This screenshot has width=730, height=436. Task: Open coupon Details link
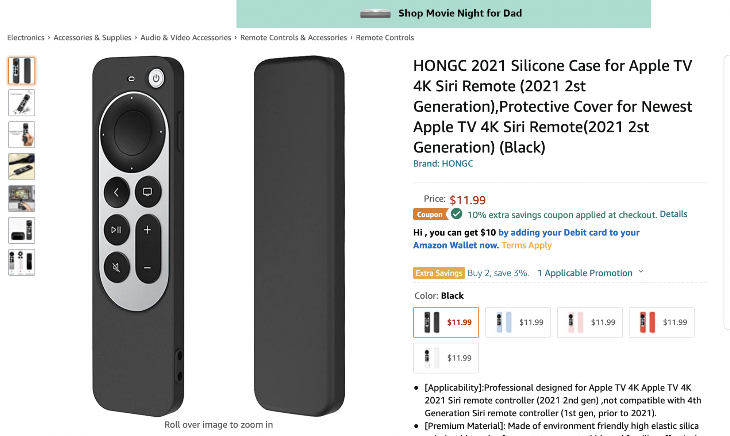673,214
